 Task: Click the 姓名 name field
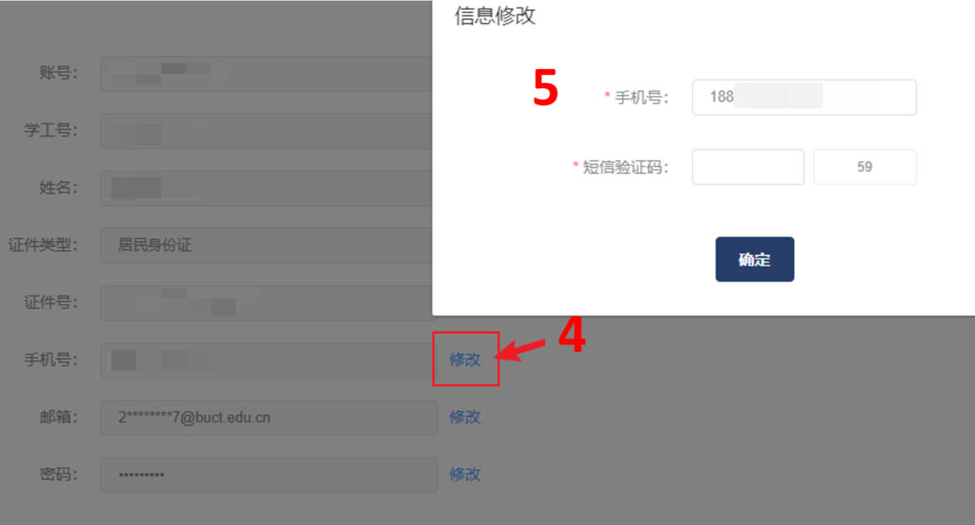[x=266, y=188]
